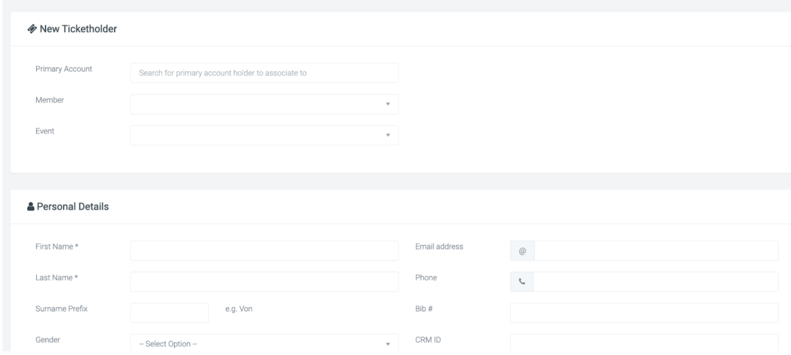Click the CRM ID label
This screenshot has width=791, height=355.
[428, 340]
